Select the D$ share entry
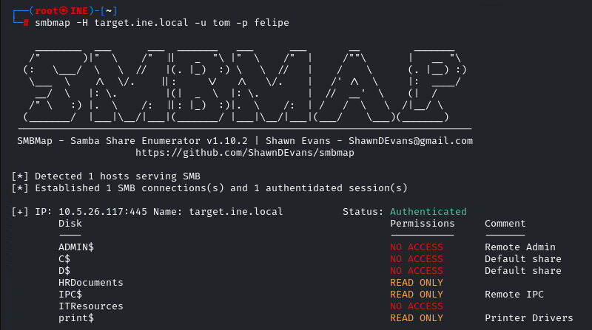This screenshot has height=330, width=592. (64, 271)
